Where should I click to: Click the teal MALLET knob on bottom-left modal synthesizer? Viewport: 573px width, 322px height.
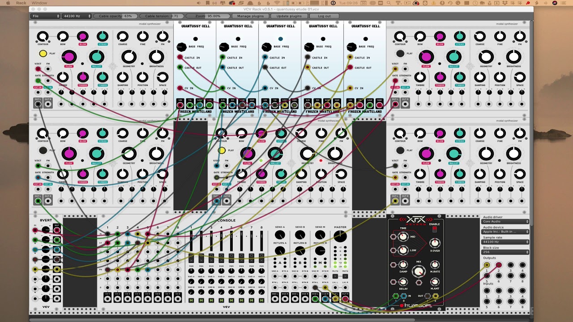[96, 153]
